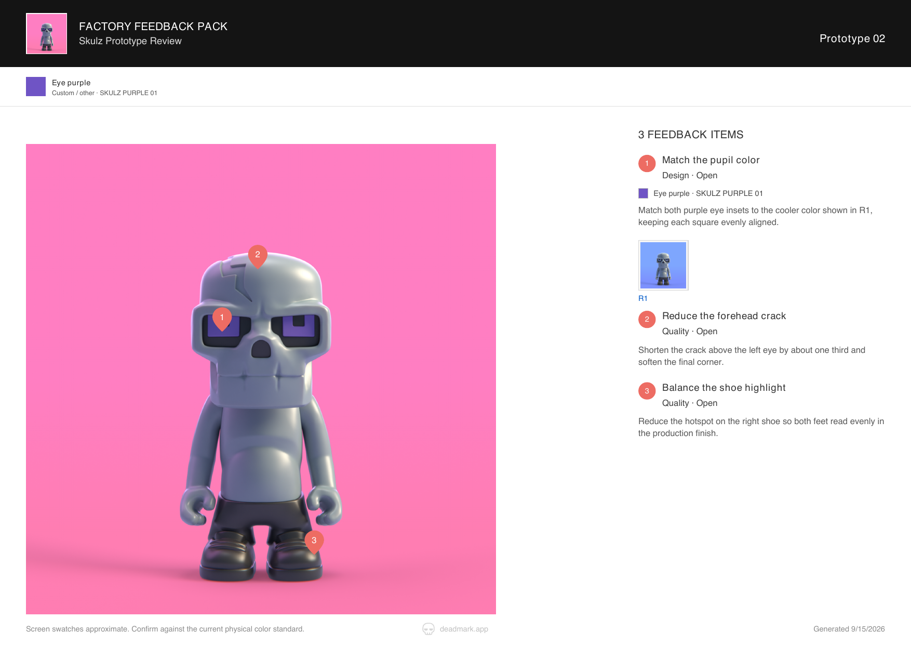Click the 'FACTORY FEEDBACK PACK' heading
Screen dimensions: 911x645
point(153,27)
